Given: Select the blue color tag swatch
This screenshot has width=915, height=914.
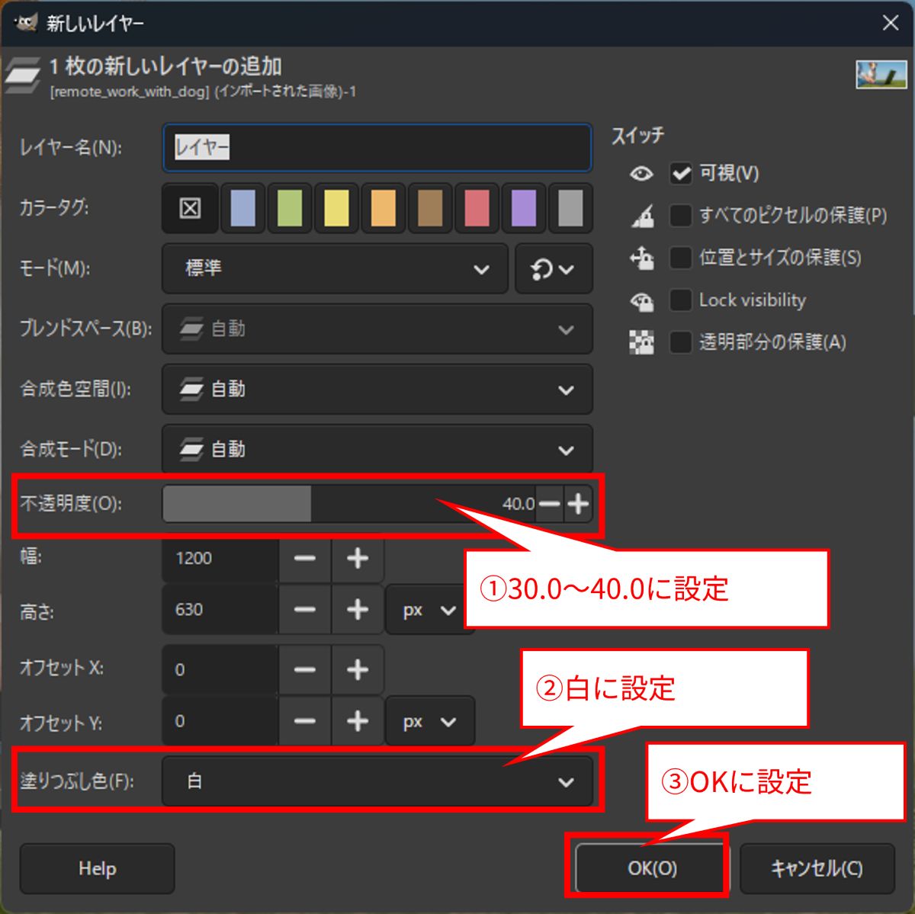Looking at the screenshot, I should [242, 208].
